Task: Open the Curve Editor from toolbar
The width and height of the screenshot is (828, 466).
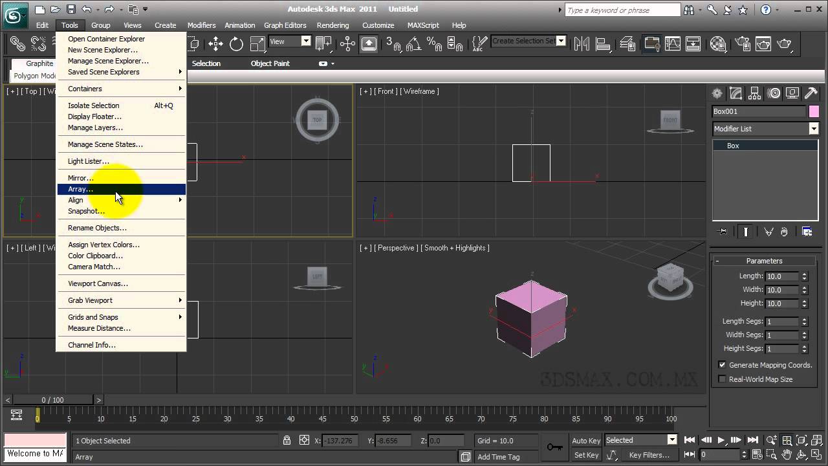Action: click(x=673, y=43)
